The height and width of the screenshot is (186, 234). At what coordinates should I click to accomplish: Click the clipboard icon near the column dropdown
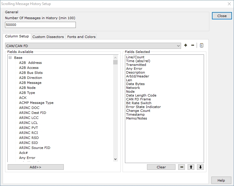[201, 45]
